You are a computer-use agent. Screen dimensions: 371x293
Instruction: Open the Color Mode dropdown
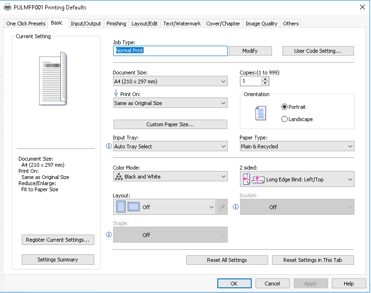pos(170,177)
